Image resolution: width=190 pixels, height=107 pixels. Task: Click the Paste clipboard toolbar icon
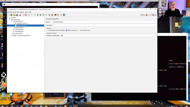coord(26,15)
